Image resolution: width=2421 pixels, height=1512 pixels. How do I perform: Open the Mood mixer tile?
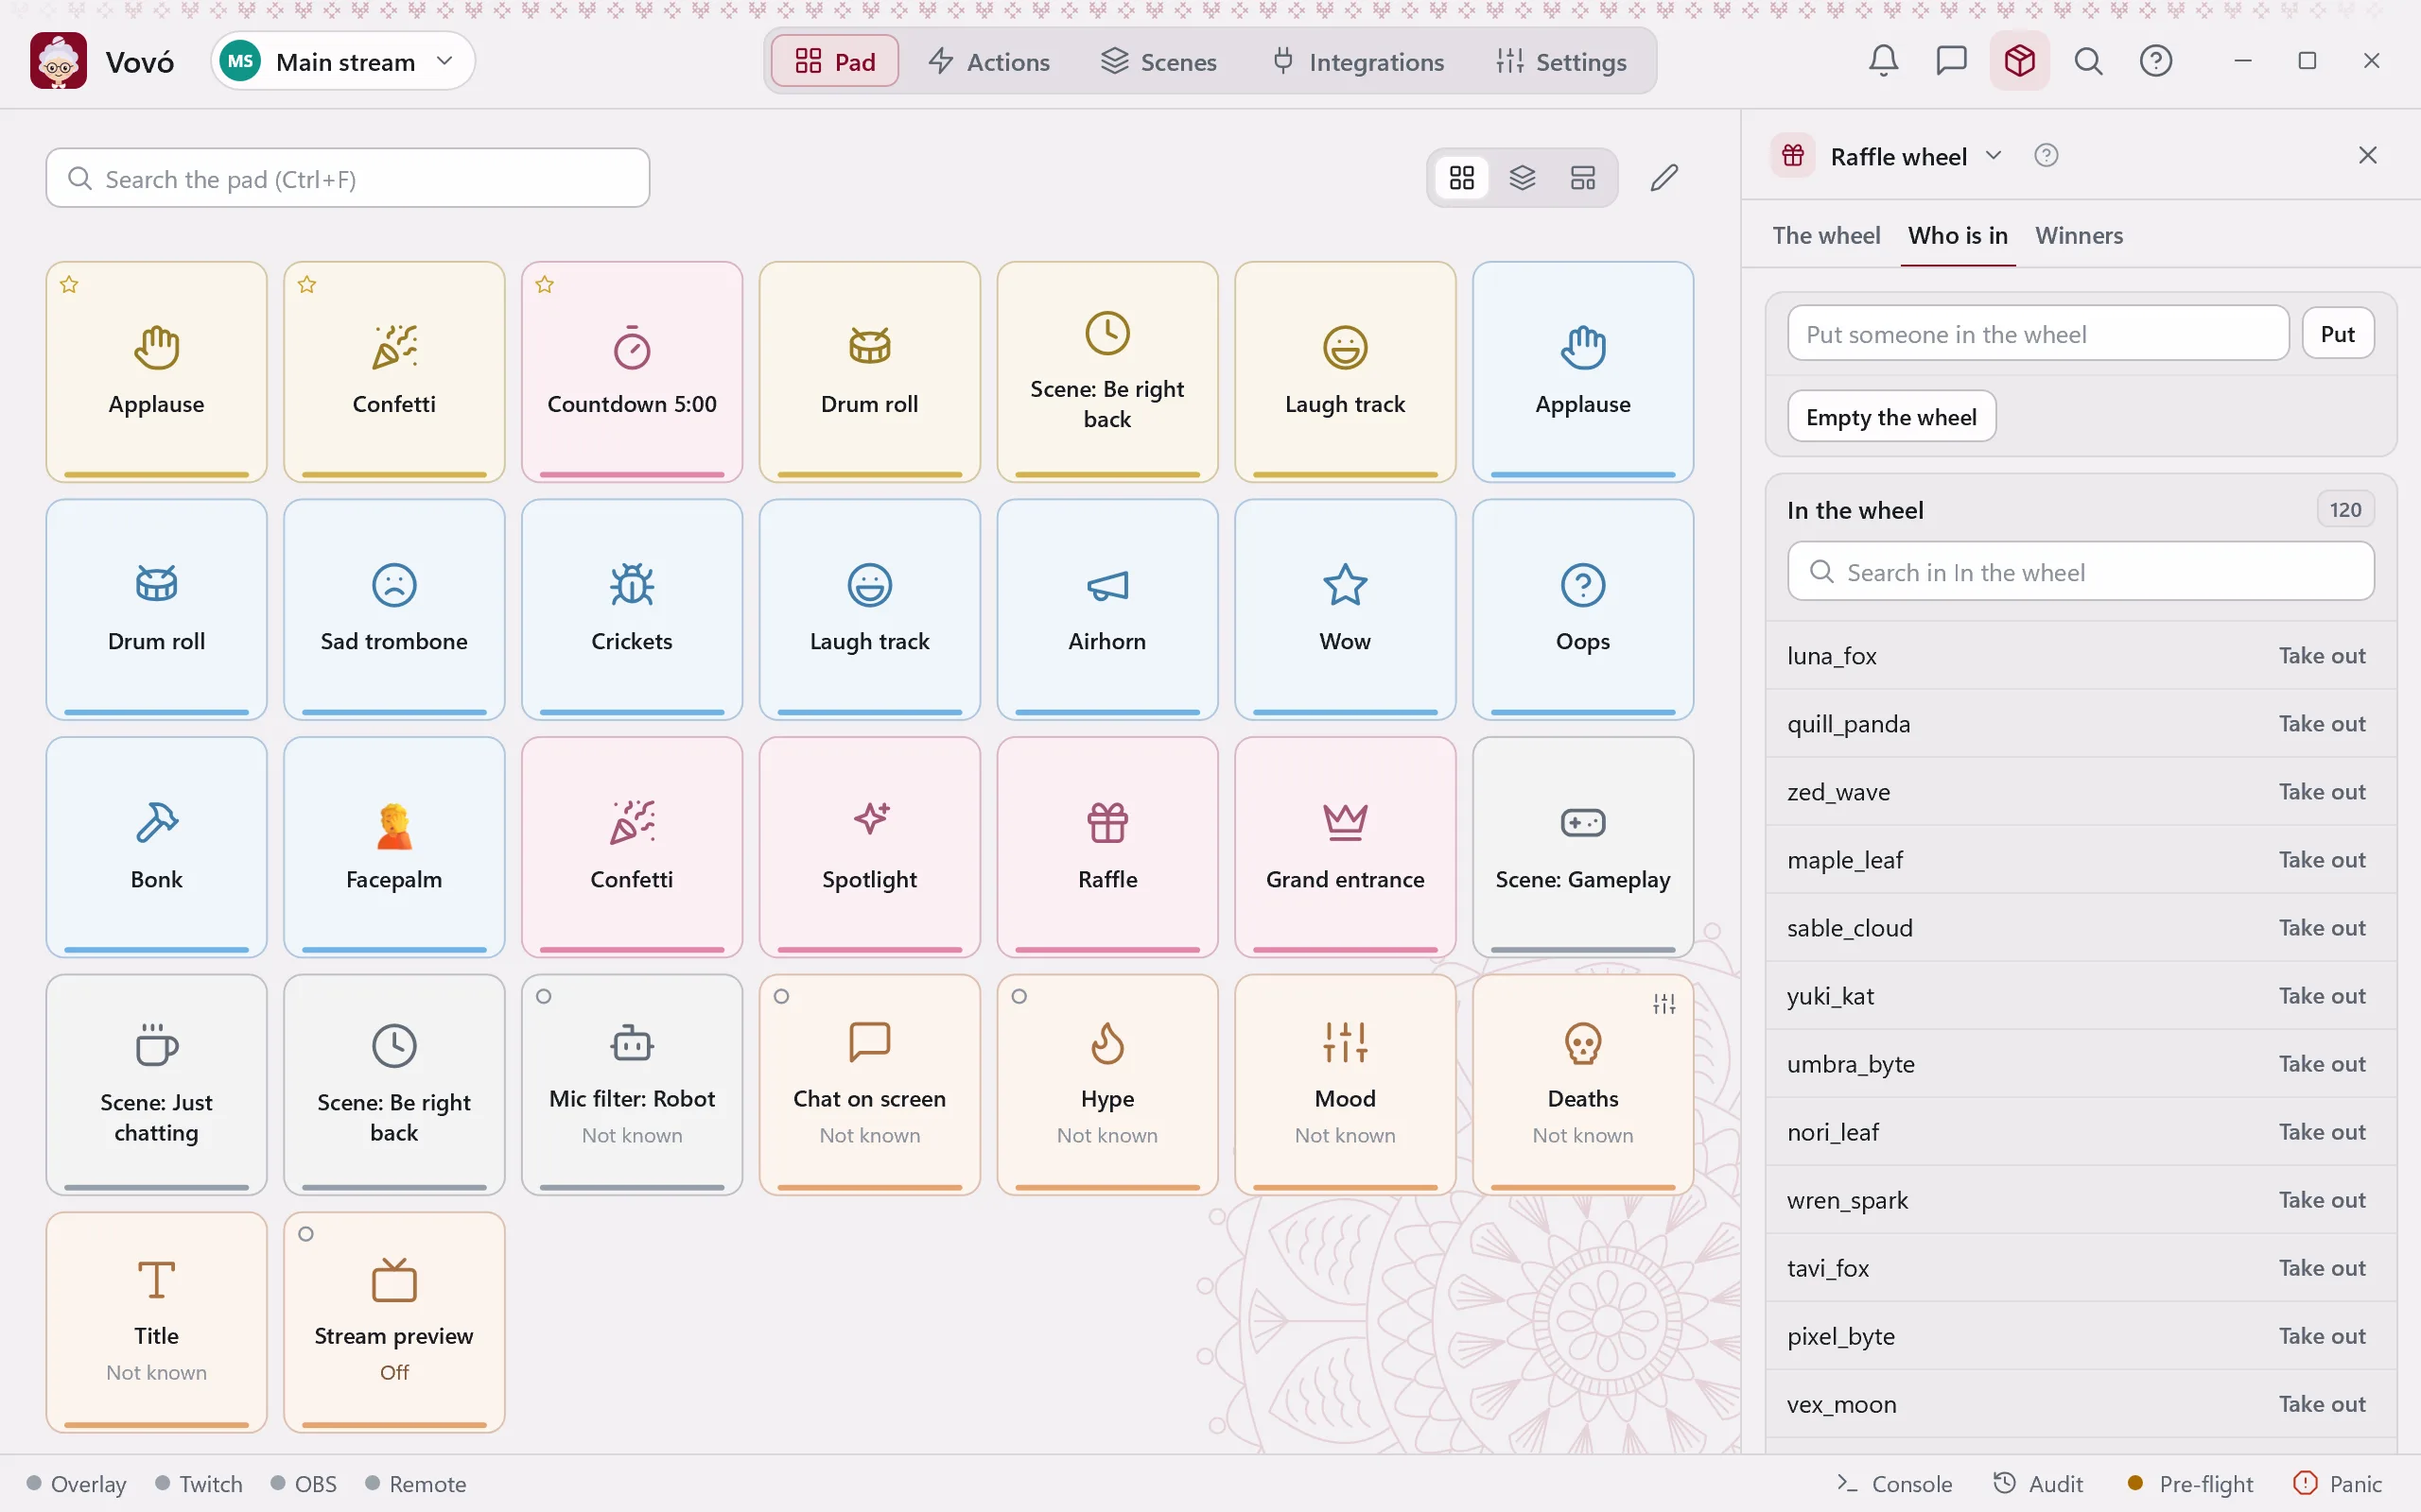1345,1084
